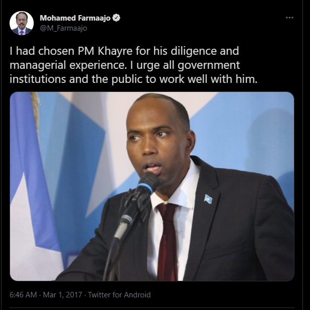Click the Twitter for Android source label
Viewport: 310px width, 310px height.
click(119, 295)
